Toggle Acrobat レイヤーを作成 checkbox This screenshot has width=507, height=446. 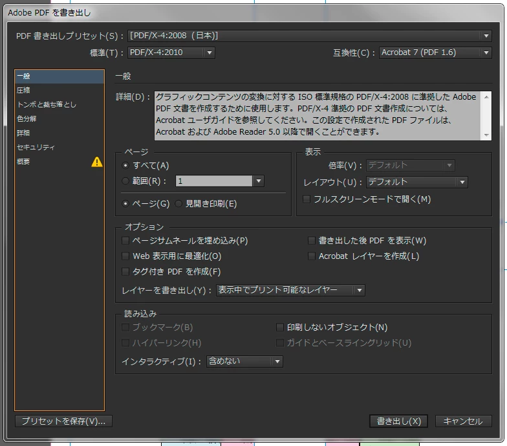[x=312, y=256]
